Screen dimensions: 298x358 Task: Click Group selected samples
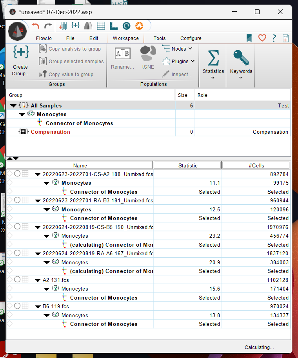pyautogui.click(x=71, y=62)
